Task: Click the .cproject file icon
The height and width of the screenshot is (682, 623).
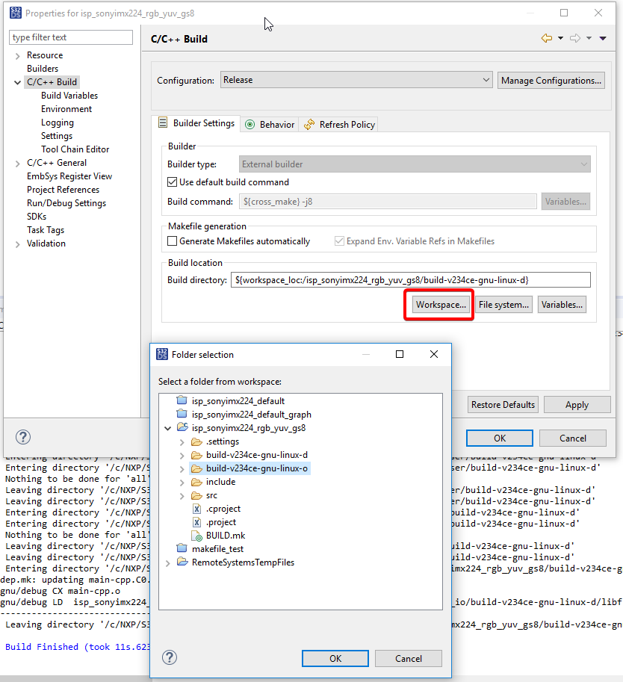Action: tap(197, 509)
